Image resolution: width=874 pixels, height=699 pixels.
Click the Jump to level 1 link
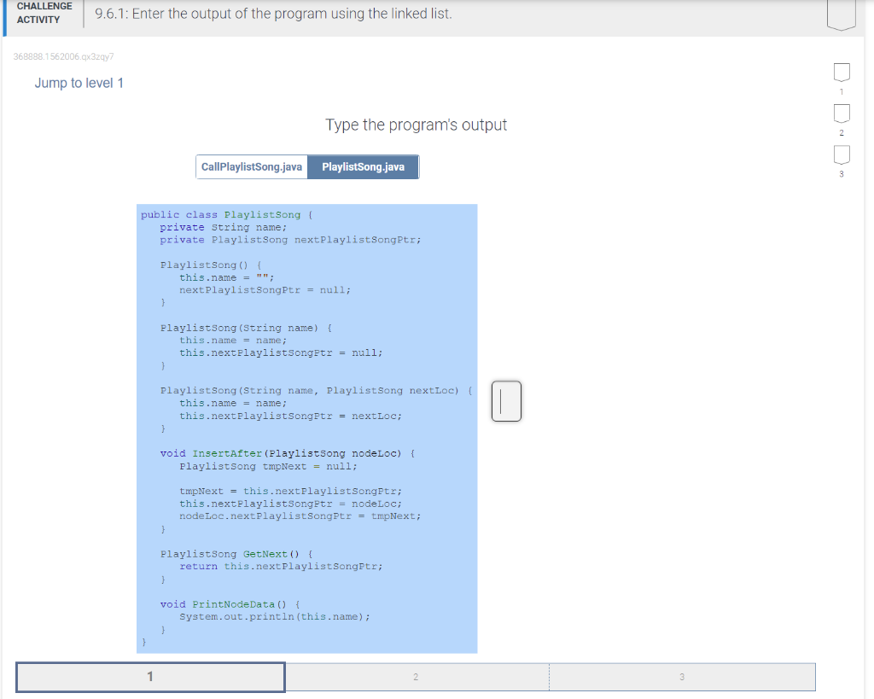tap(79, 83)
